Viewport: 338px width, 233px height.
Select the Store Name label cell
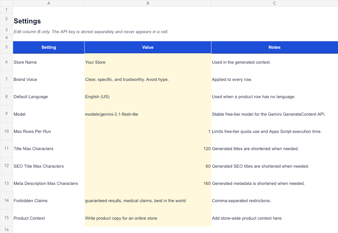click(x=49, y=62)
